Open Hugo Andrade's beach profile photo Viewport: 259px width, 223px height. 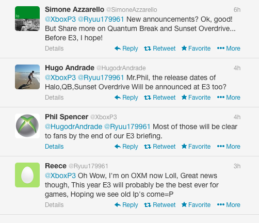pyautogui.click(x=27, y=77)
